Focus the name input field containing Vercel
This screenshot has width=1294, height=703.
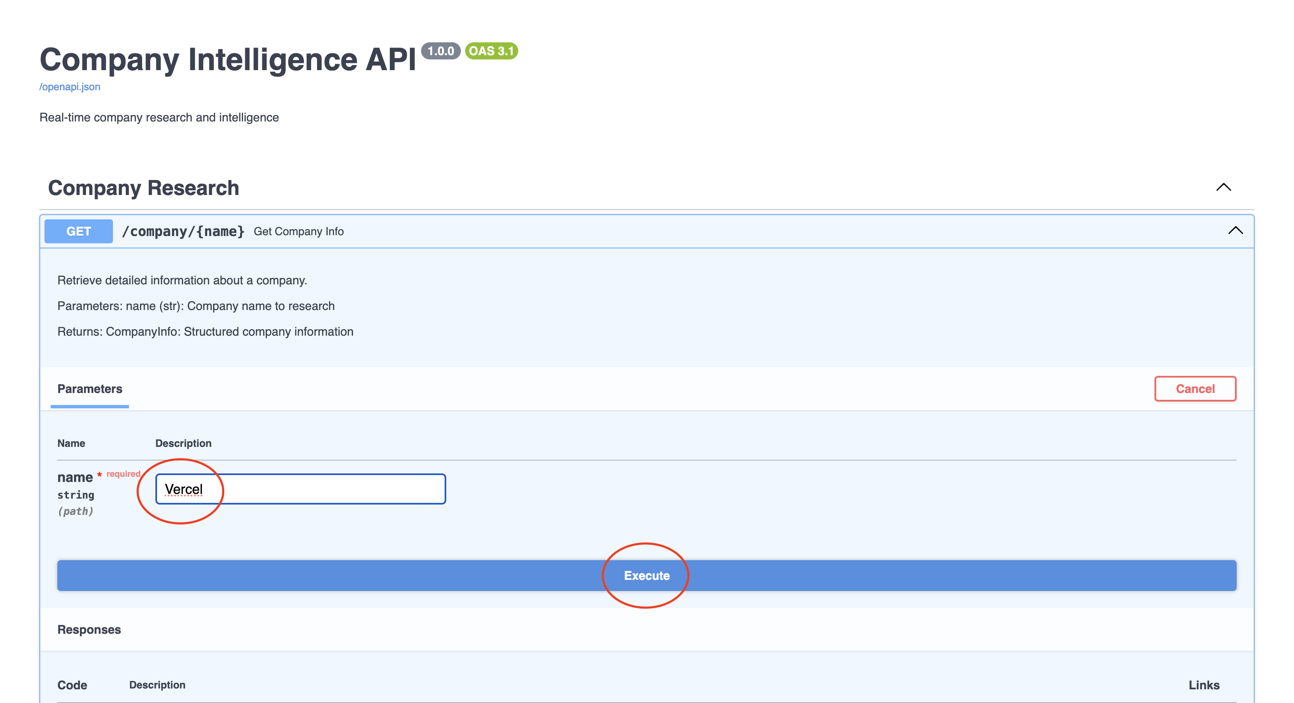pos(300,489)
